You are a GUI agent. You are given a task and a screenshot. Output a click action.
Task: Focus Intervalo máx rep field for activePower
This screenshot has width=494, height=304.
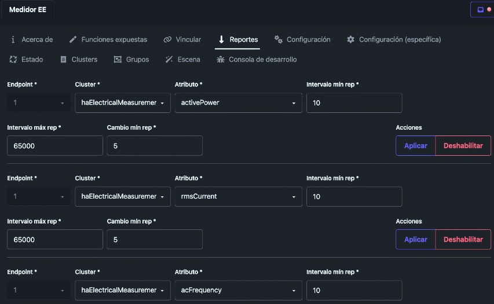pos(55,145)
